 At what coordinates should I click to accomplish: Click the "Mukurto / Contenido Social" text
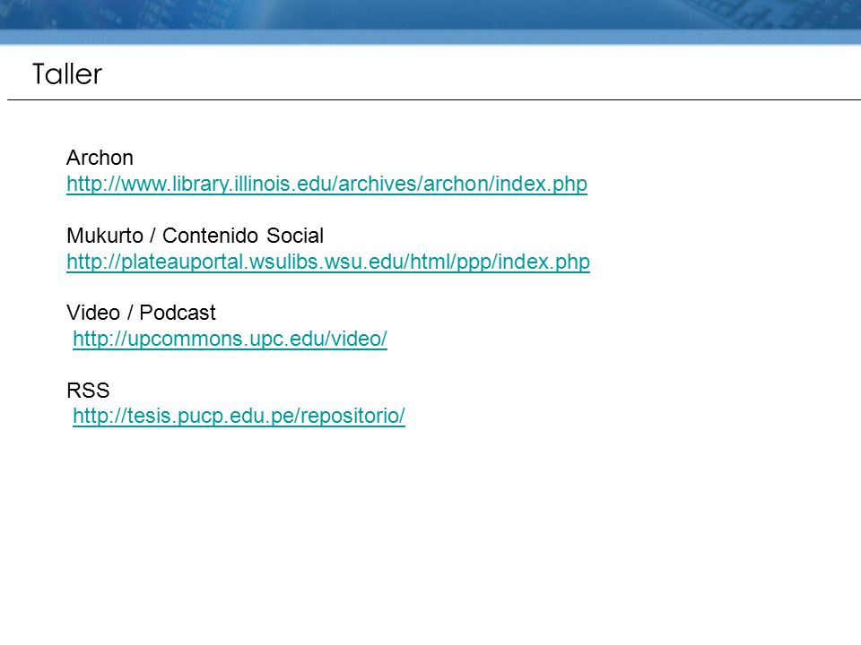pyautogui.click(x=195, y=236)
